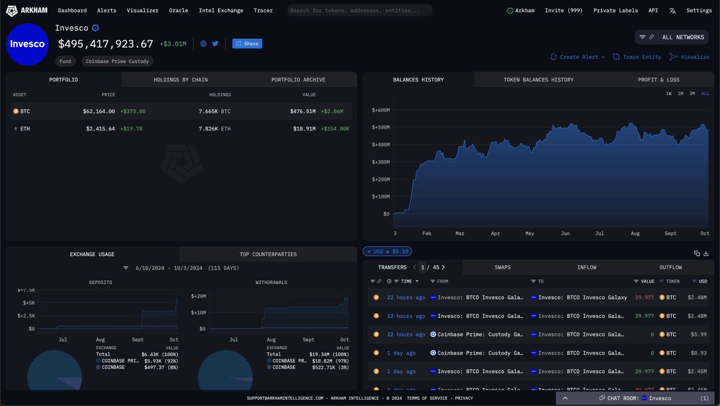Switch to the Profit & Loss tab

pyautogui.click(x=658, y=80)
